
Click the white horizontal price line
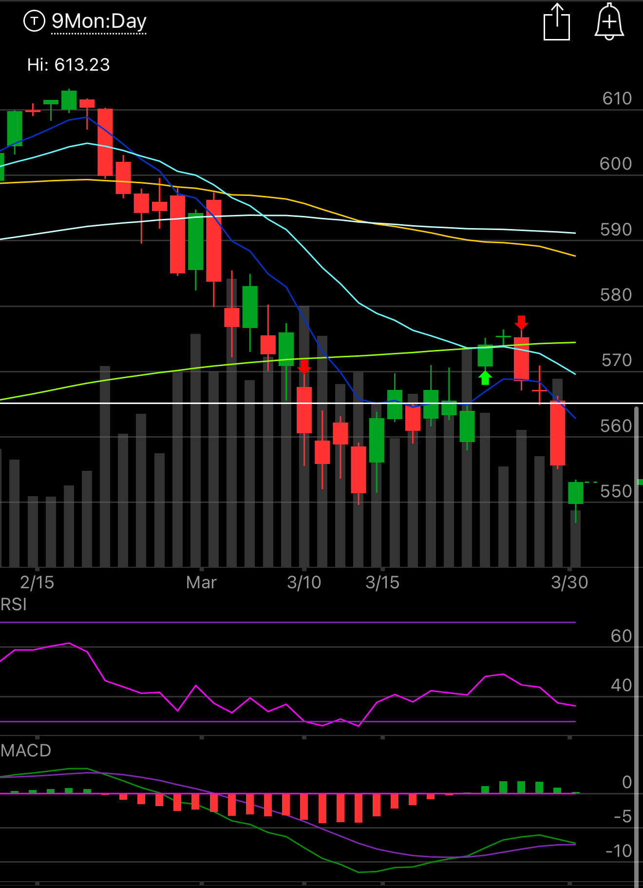pyautogui.click(x=321, y=403)
